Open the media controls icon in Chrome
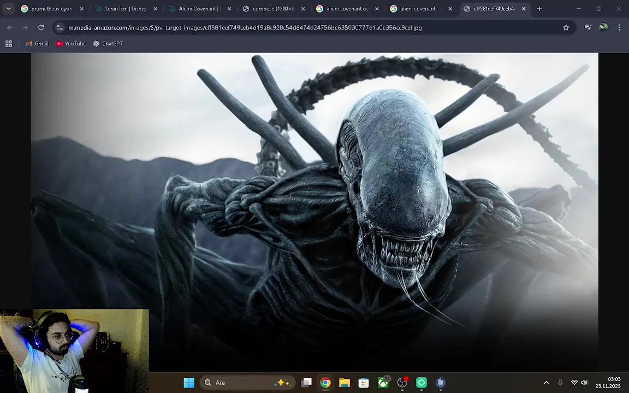This screenshot has width=629, height=393. 588,27
